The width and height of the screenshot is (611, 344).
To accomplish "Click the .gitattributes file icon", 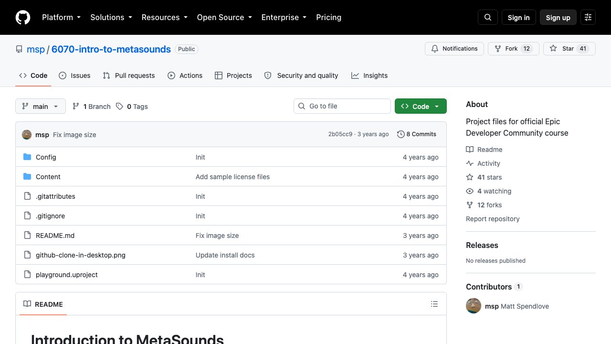I will [27, 196].
